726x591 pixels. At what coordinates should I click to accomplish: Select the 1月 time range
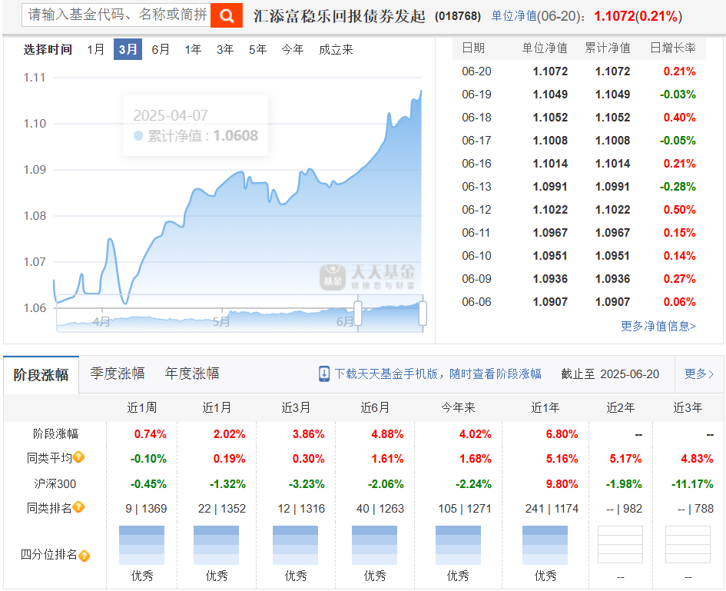click(x=96, y=49)
